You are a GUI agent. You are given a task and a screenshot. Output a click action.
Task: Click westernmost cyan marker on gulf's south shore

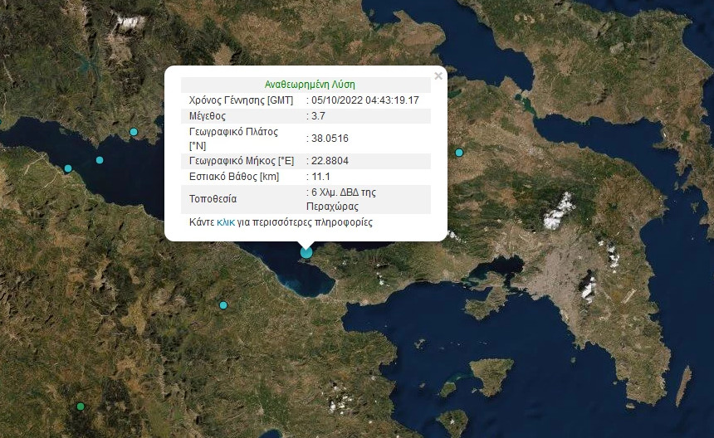click(x=68, y=169)
